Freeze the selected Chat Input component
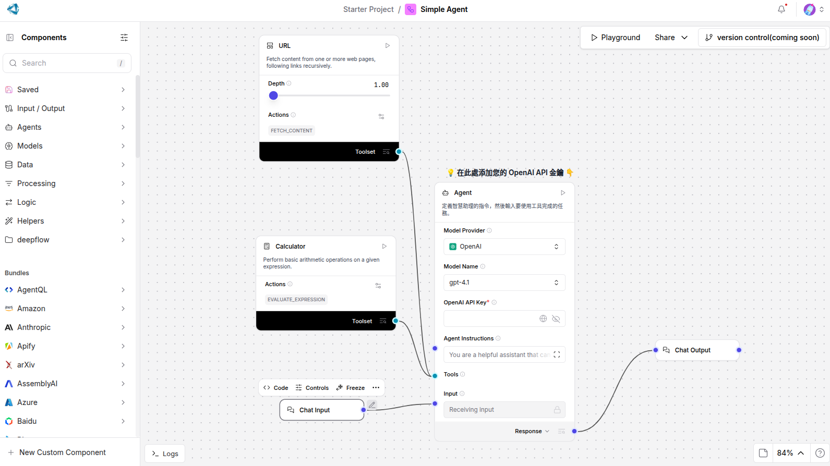The image size is (830, 466). click(351, 388)
